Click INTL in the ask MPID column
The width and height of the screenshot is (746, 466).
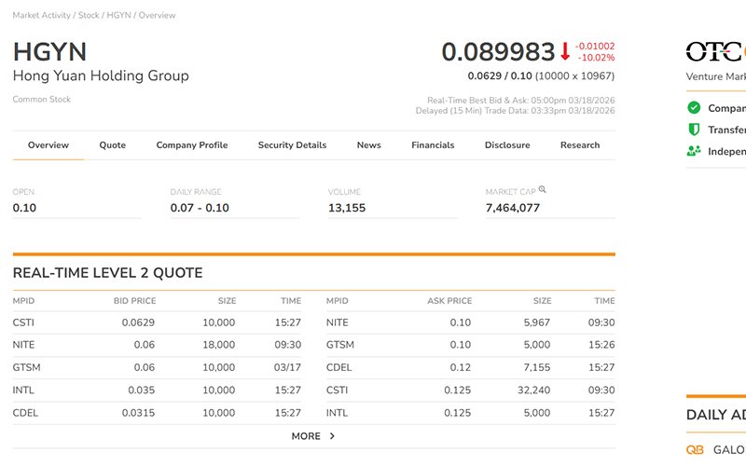337,413
